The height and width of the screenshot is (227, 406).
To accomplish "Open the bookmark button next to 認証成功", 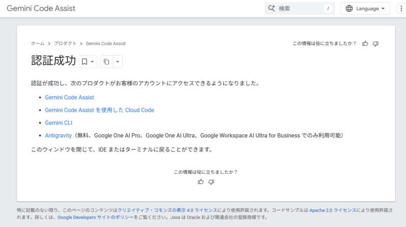I will click(88, 62).
